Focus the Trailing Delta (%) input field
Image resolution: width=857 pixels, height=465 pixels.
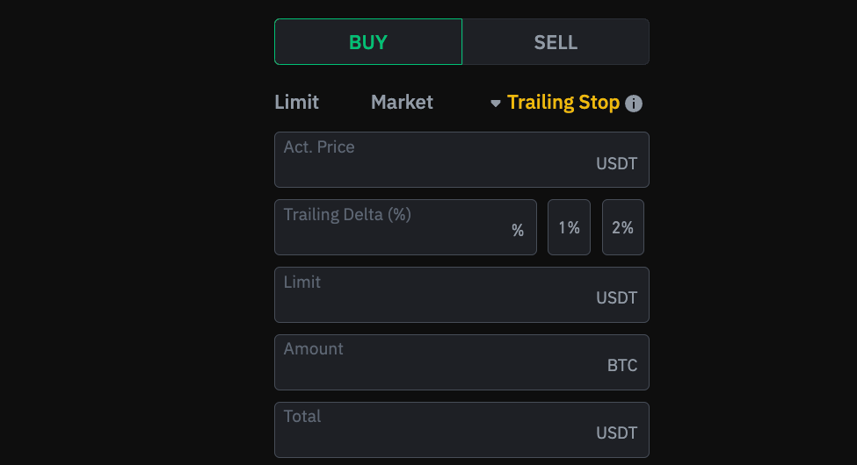[405, 227]
